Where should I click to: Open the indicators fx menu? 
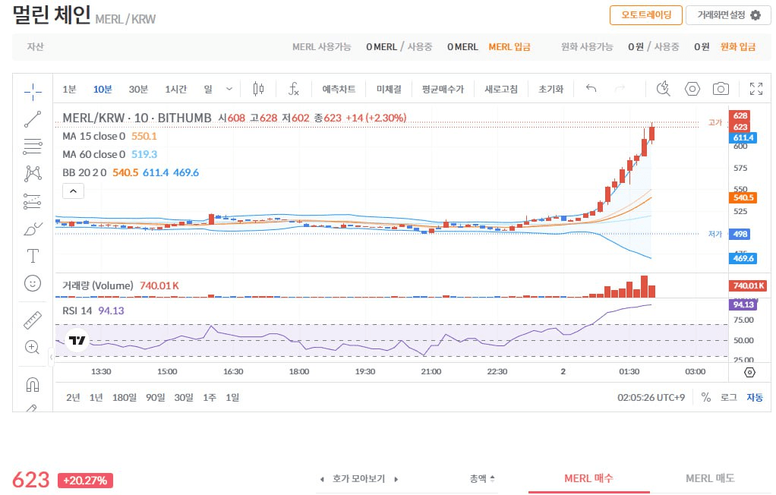293,89
